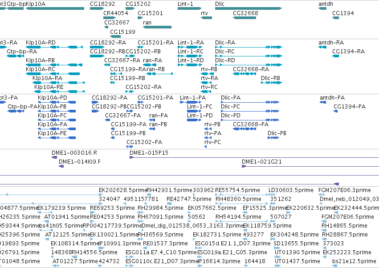Open the antdh-RA transcript label
The width and height of the screenshot is (379, 268).
pyautogui.click(x=331, y=43)
